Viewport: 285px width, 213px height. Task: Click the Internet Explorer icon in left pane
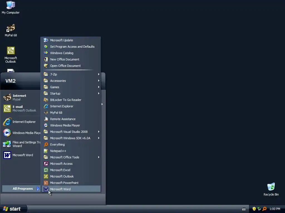pos(7,122)
